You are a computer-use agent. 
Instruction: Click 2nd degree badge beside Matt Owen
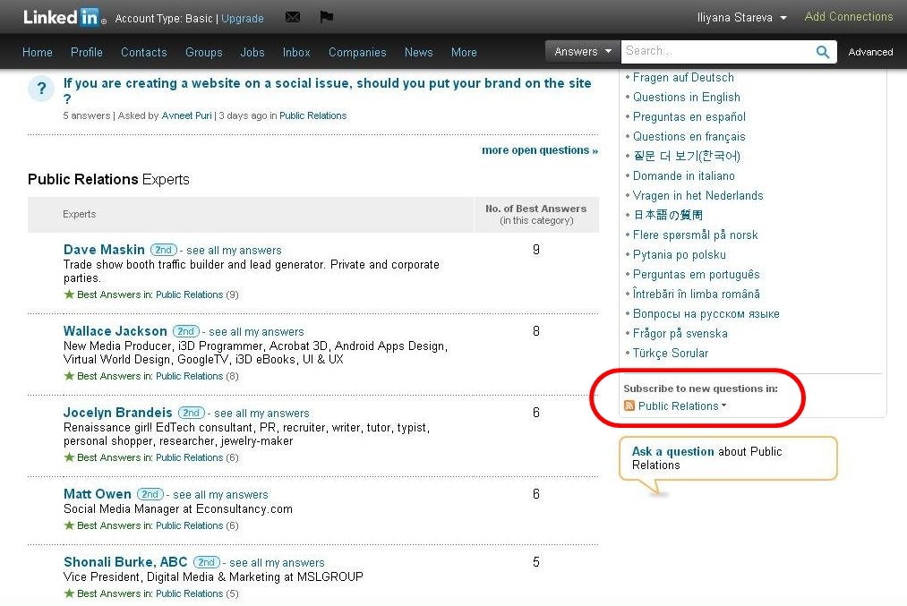click(150, 494)
